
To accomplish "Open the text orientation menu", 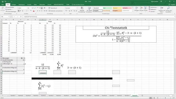I will [45, 8].
